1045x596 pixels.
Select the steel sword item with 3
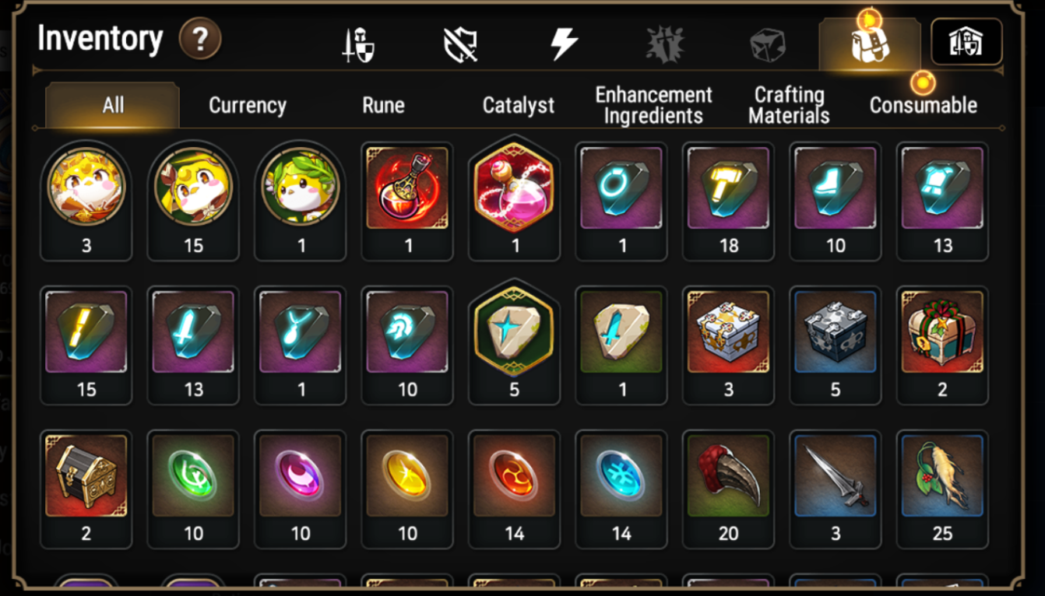[x=836, y=489]
